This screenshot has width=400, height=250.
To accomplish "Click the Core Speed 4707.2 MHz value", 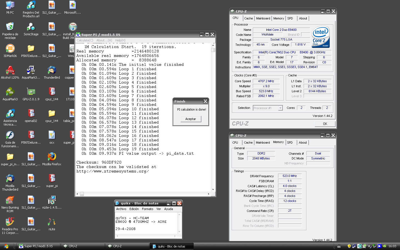I will pyautogui.click(x=266, y=81).
